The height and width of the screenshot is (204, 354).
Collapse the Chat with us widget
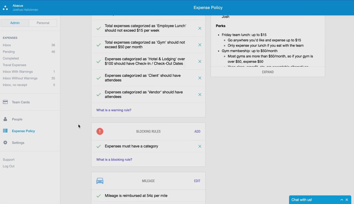[x=342, y=200]
